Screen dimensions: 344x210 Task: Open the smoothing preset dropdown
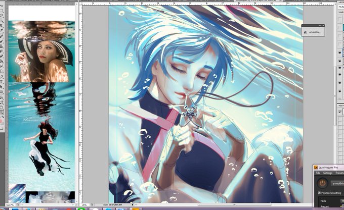click(x=337, y=183)
